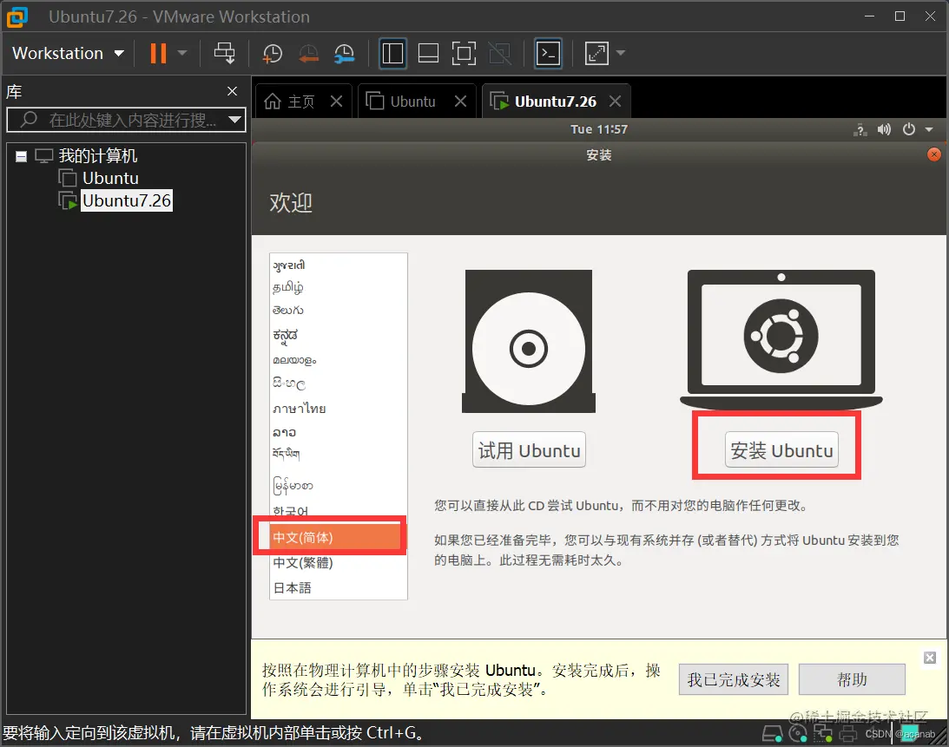Expand the stretch guest dropdown arrow

(x=620, y=53)
